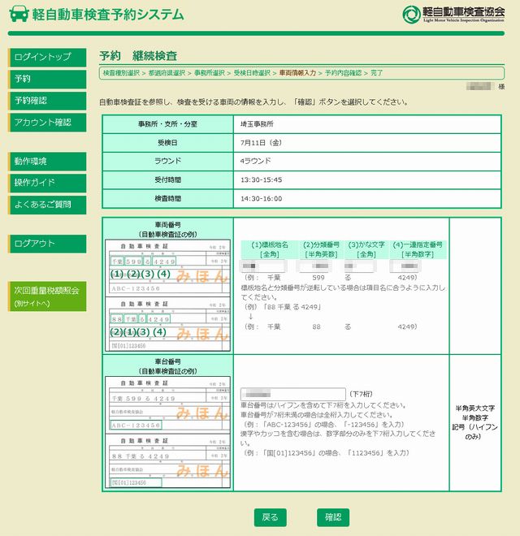This screenshot has height=536, width=520.
Task: Select 予約 in the sidebar menu
Action: pos(47,79)
